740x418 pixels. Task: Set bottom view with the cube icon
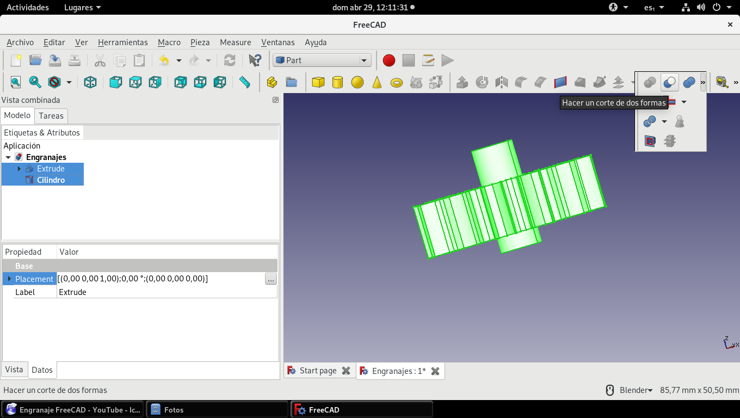point(200,82)
